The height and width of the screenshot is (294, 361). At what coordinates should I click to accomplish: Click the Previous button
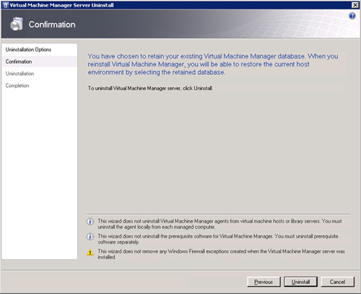(264, 282)
